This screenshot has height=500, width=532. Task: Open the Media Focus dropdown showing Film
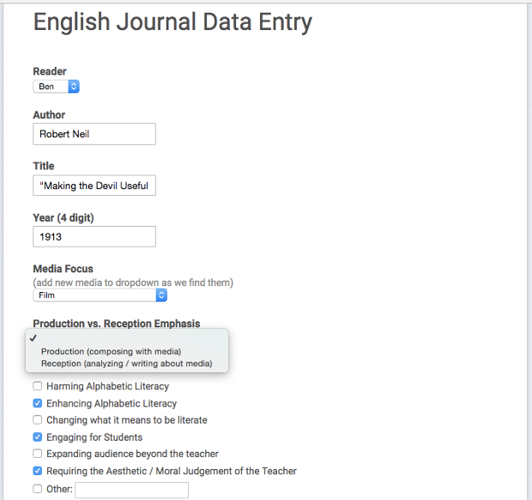click(100, 296)
